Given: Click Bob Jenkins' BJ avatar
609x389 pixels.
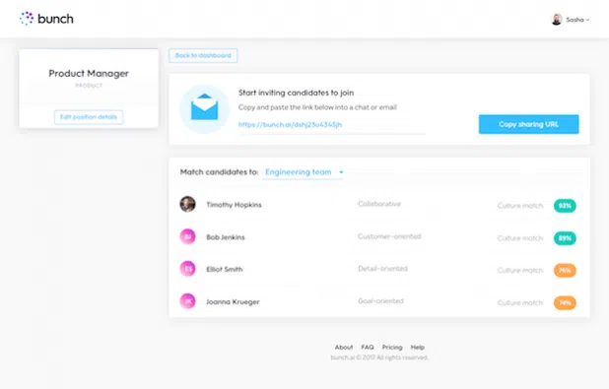Looking at the screenshot, I should point(187,236).
